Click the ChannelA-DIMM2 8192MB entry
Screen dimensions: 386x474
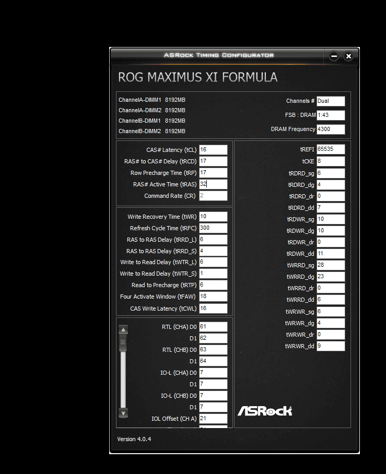152,110
